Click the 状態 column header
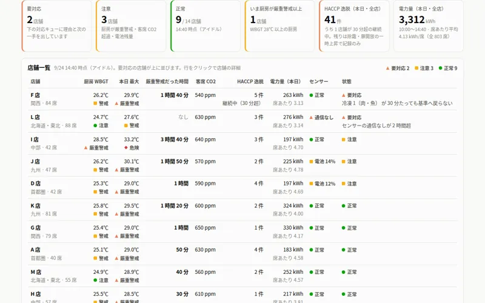The width and height of the screenshot is (485, 303). tap(346, 82)
